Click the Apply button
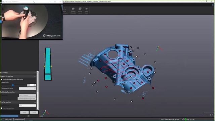The height and width of the screenshot is (121, 215). point(25,113)
